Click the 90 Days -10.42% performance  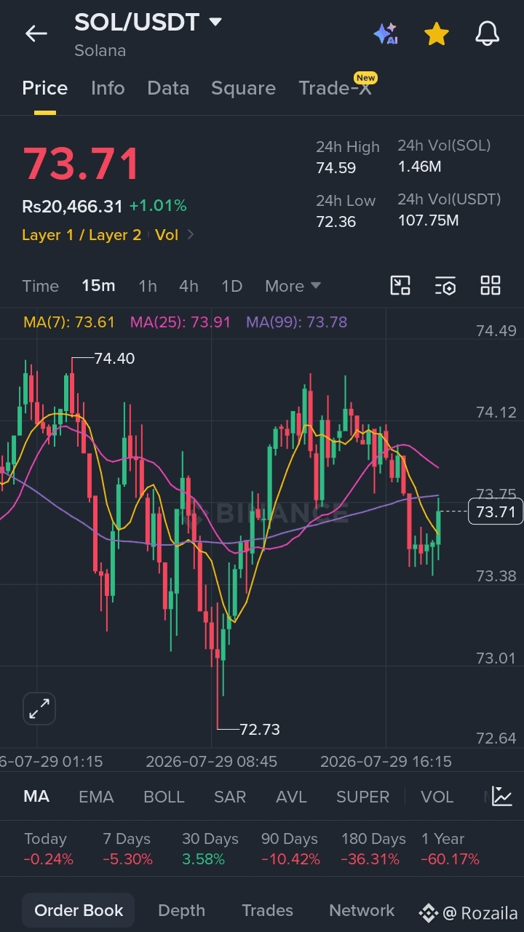tap(290, 849)
